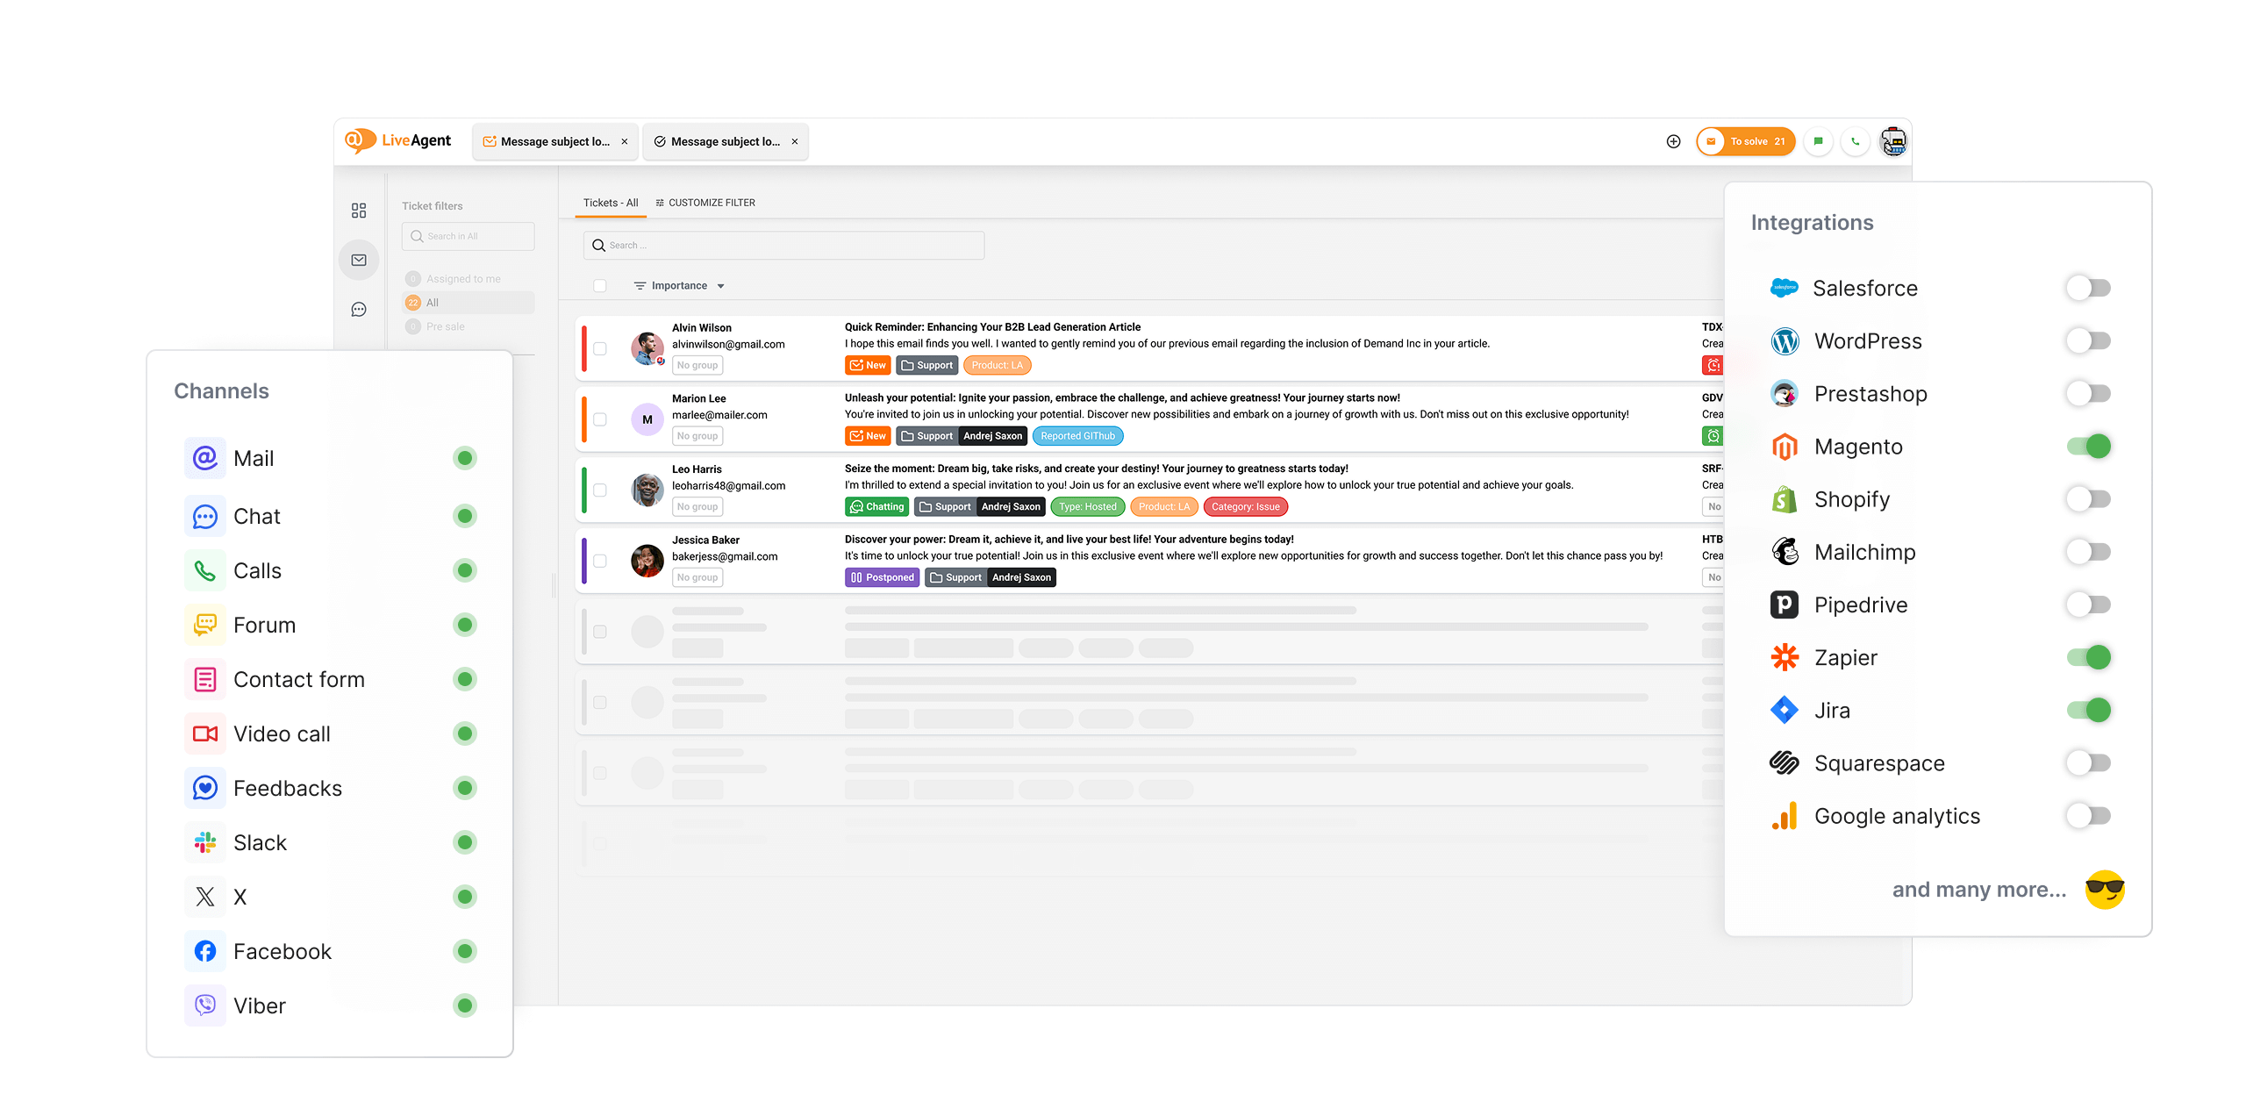The height and width of the screenshot is (1102, 2246).
Task: Check the select-all tickets checkbox
Action: tap(601, 285)
